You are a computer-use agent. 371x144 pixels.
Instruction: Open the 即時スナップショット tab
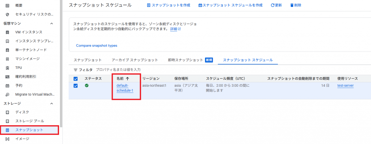tap(185, 60)
